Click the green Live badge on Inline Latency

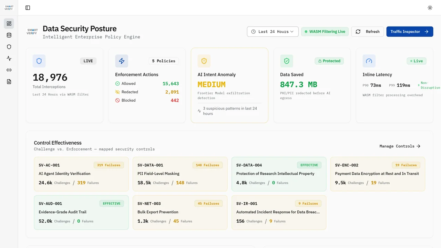[417, 61]
